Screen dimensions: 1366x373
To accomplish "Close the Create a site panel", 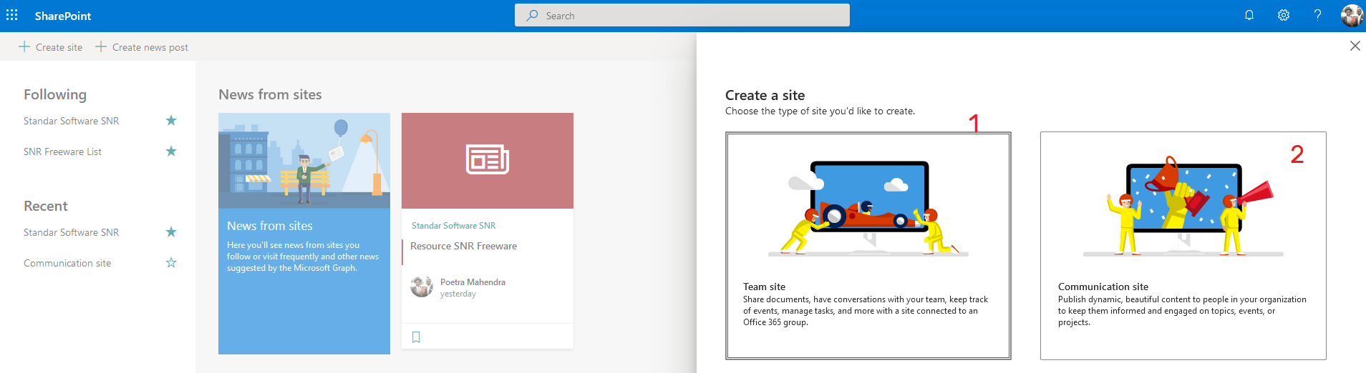I will [1355, 46].
